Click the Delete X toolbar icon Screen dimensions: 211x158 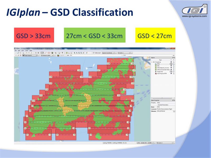point(38,53)
